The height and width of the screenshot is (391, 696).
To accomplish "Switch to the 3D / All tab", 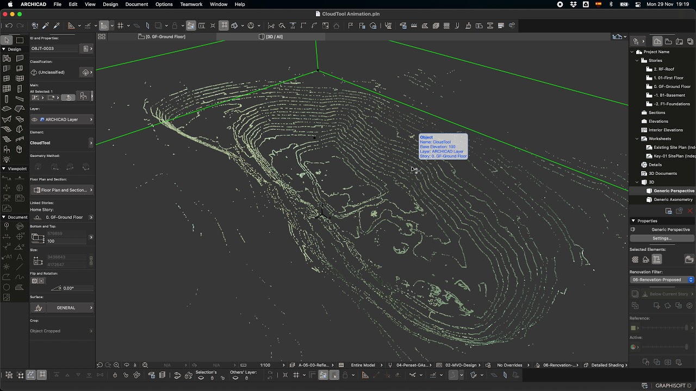I will (271, 37).
